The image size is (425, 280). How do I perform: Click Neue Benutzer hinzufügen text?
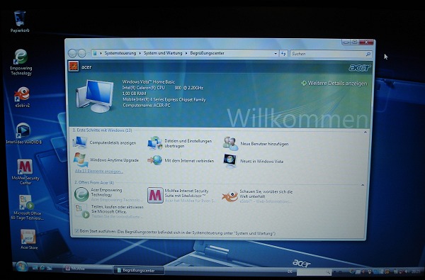tap(264, 144)
